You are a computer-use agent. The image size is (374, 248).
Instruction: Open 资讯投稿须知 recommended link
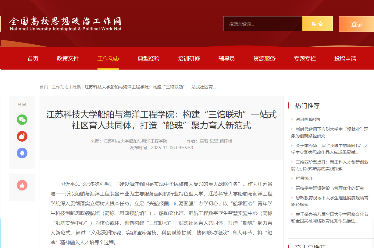[308, 119]
